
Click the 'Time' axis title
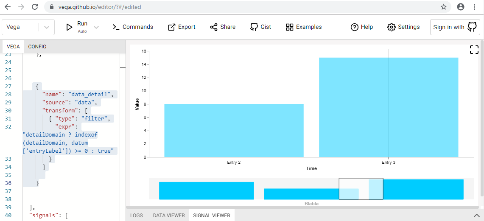(311, 168)
